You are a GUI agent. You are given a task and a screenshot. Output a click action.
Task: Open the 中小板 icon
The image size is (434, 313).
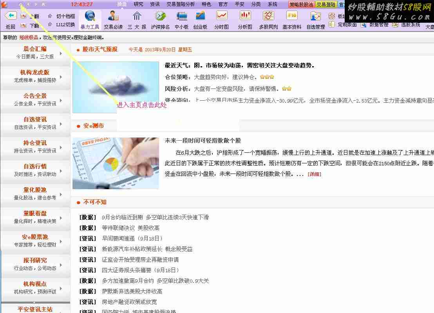[x=182, y=16]
